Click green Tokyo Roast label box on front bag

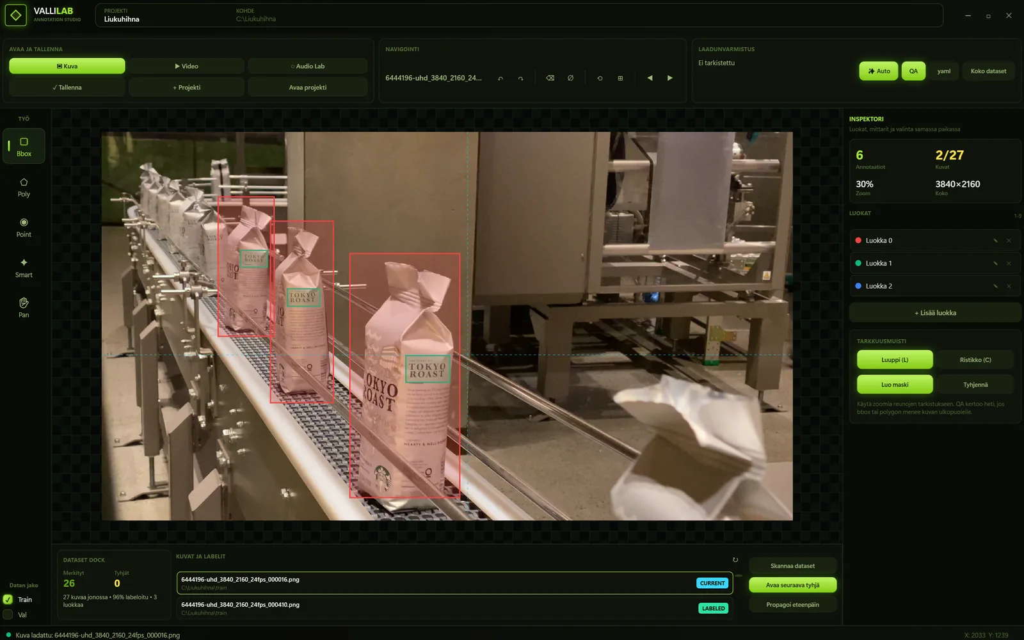click(428, 369)
